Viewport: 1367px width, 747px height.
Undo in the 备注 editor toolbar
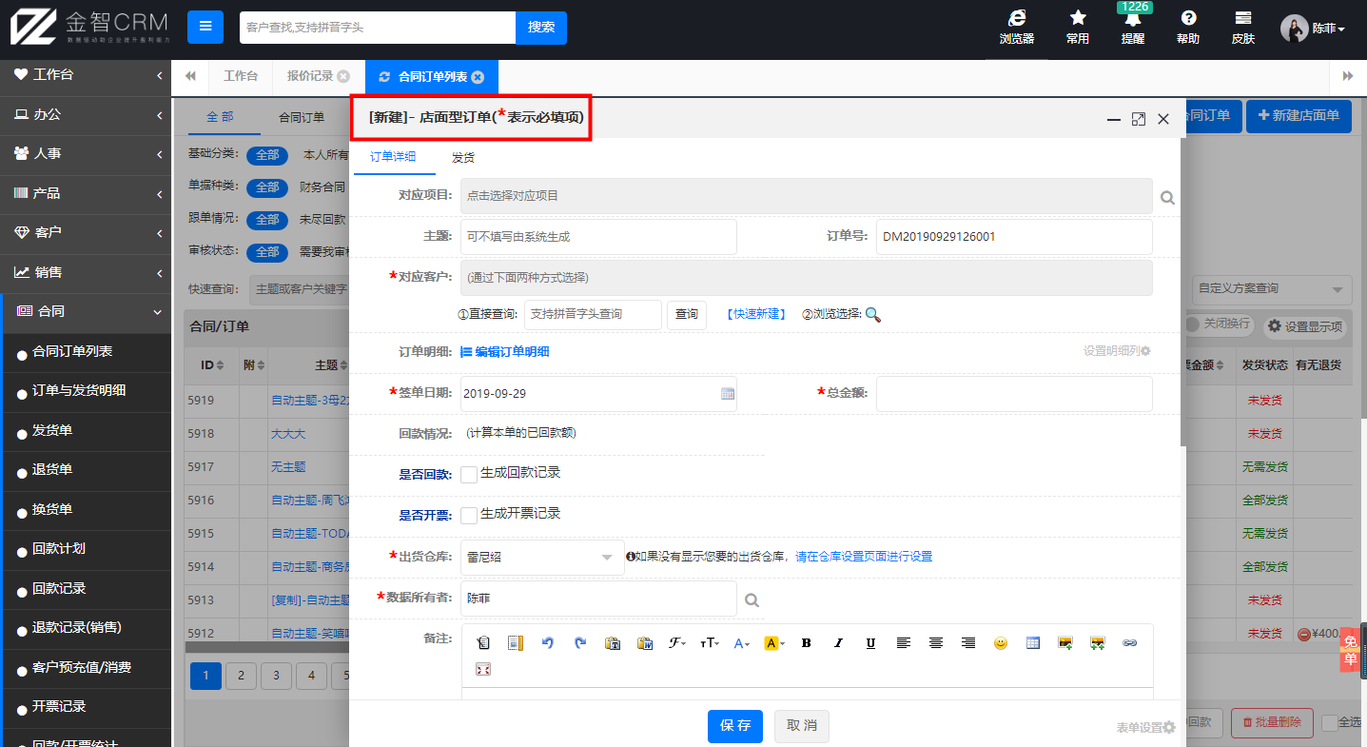(548, 643)
